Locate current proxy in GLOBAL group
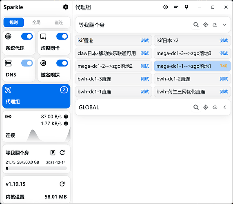The width and height of the screenshot is (233, 204). pos(206,107)
